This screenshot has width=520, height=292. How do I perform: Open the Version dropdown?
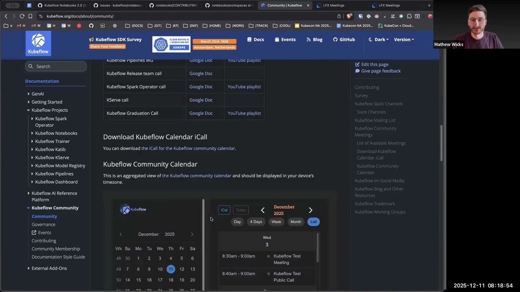click(404, 39)
